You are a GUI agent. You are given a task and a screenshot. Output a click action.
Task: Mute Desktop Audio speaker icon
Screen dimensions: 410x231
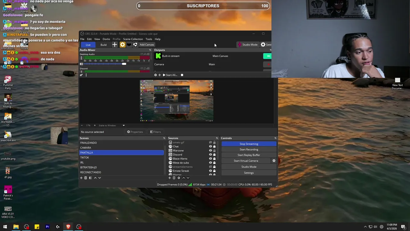[x=81, y=64]
